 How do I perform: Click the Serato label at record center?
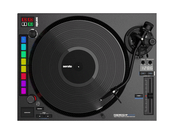[68, 66]
